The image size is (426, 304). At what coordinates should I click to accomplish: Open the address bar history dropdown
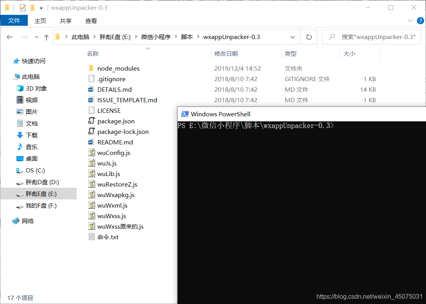click(x=292, y=37)
